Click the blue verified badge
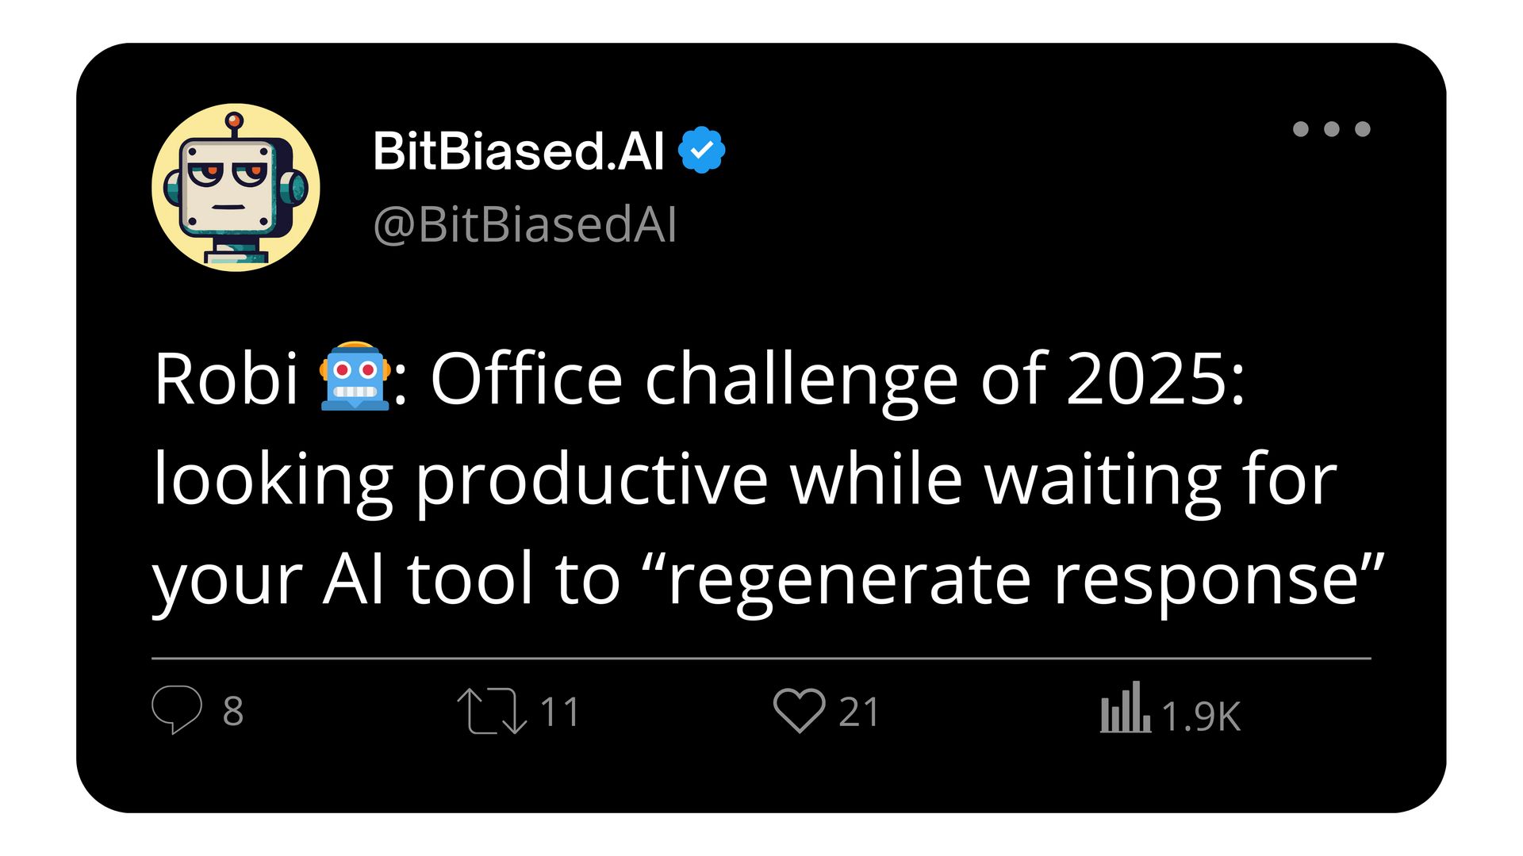1523x856 pixels. (702, 150)
